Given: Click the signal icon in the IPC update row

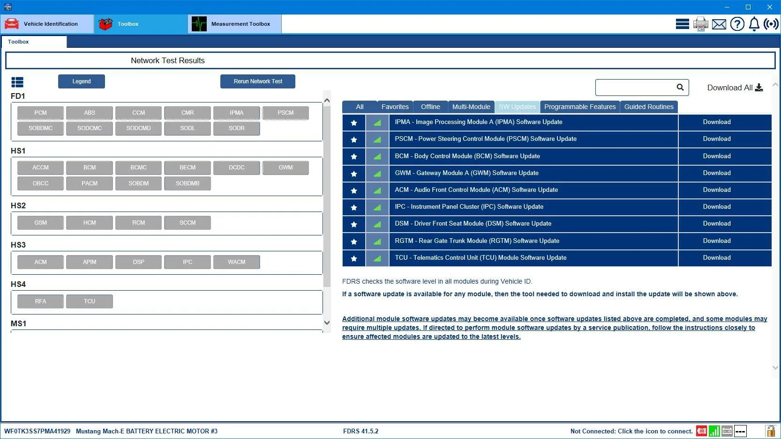Looking at the screenshot, I should pyautogui.click(x=377, y=207).
